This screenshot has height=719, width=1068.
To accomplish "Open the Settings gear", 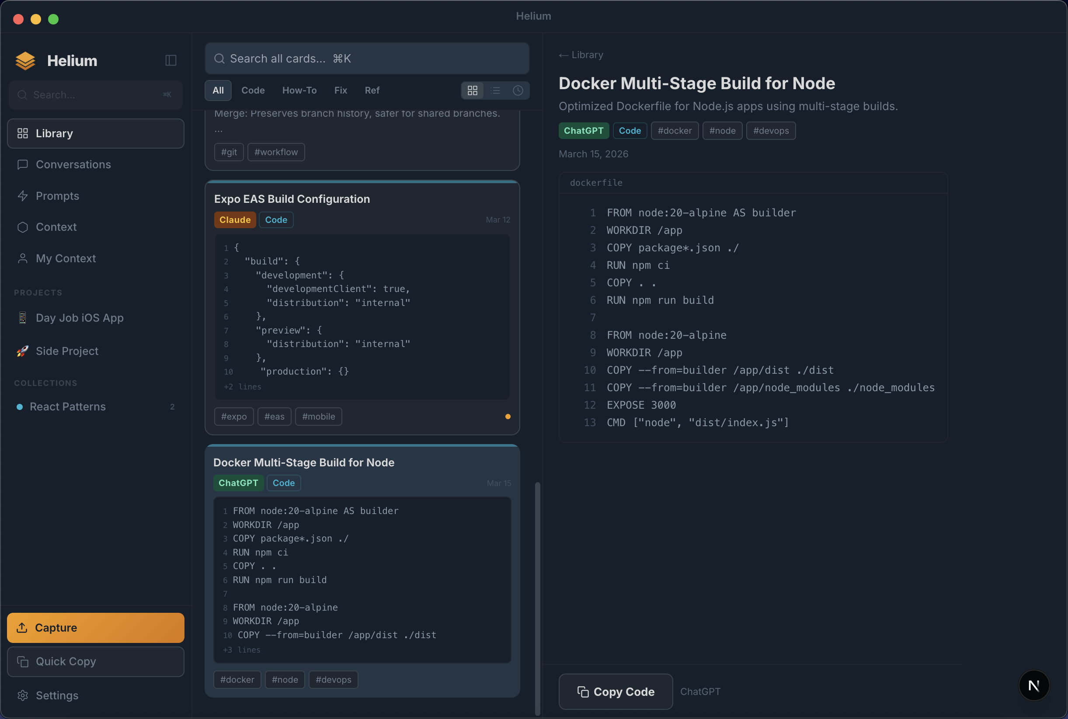I will [23, 695].
